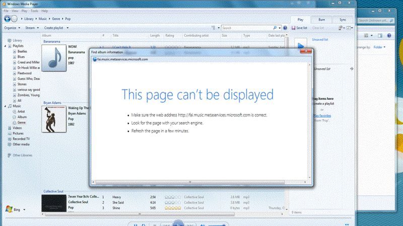Click Save list with the floppy icon

(x=299, y=28)
